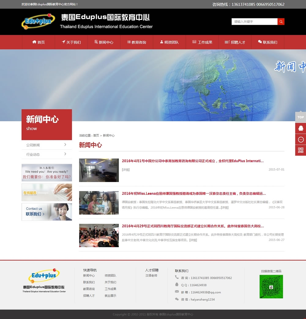Click the QQ penguin icon in right sidebar
This screenshot has width=306, height=319.
tap(300, 128)
